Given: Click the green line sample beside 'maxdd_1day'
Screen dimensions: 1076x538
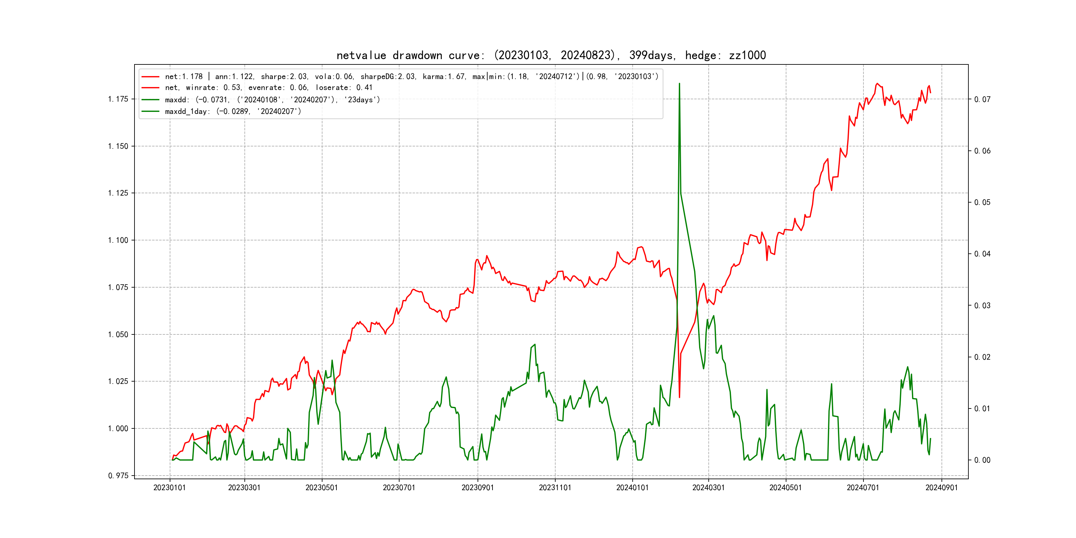Looking at the screenshot, I should click(150, 112).
